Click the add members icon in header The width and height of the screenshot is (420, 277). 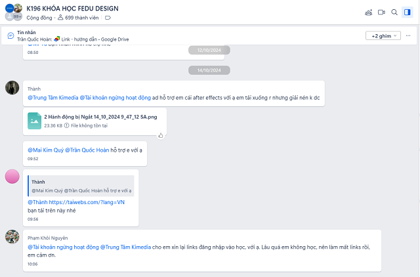click(369, 12)
